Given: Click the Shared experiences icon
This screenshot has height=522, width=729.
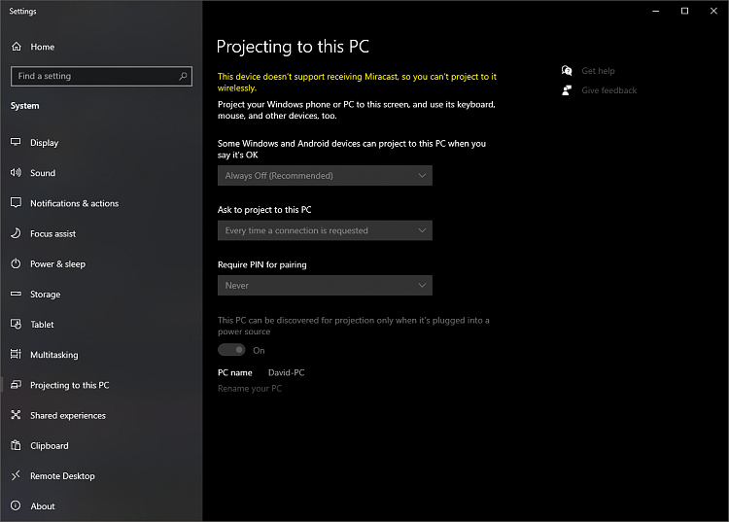Looking at the screenshot, I should (x=16, y=415).
